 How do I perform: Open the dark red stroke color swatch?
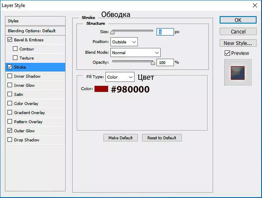pos(101,89)
